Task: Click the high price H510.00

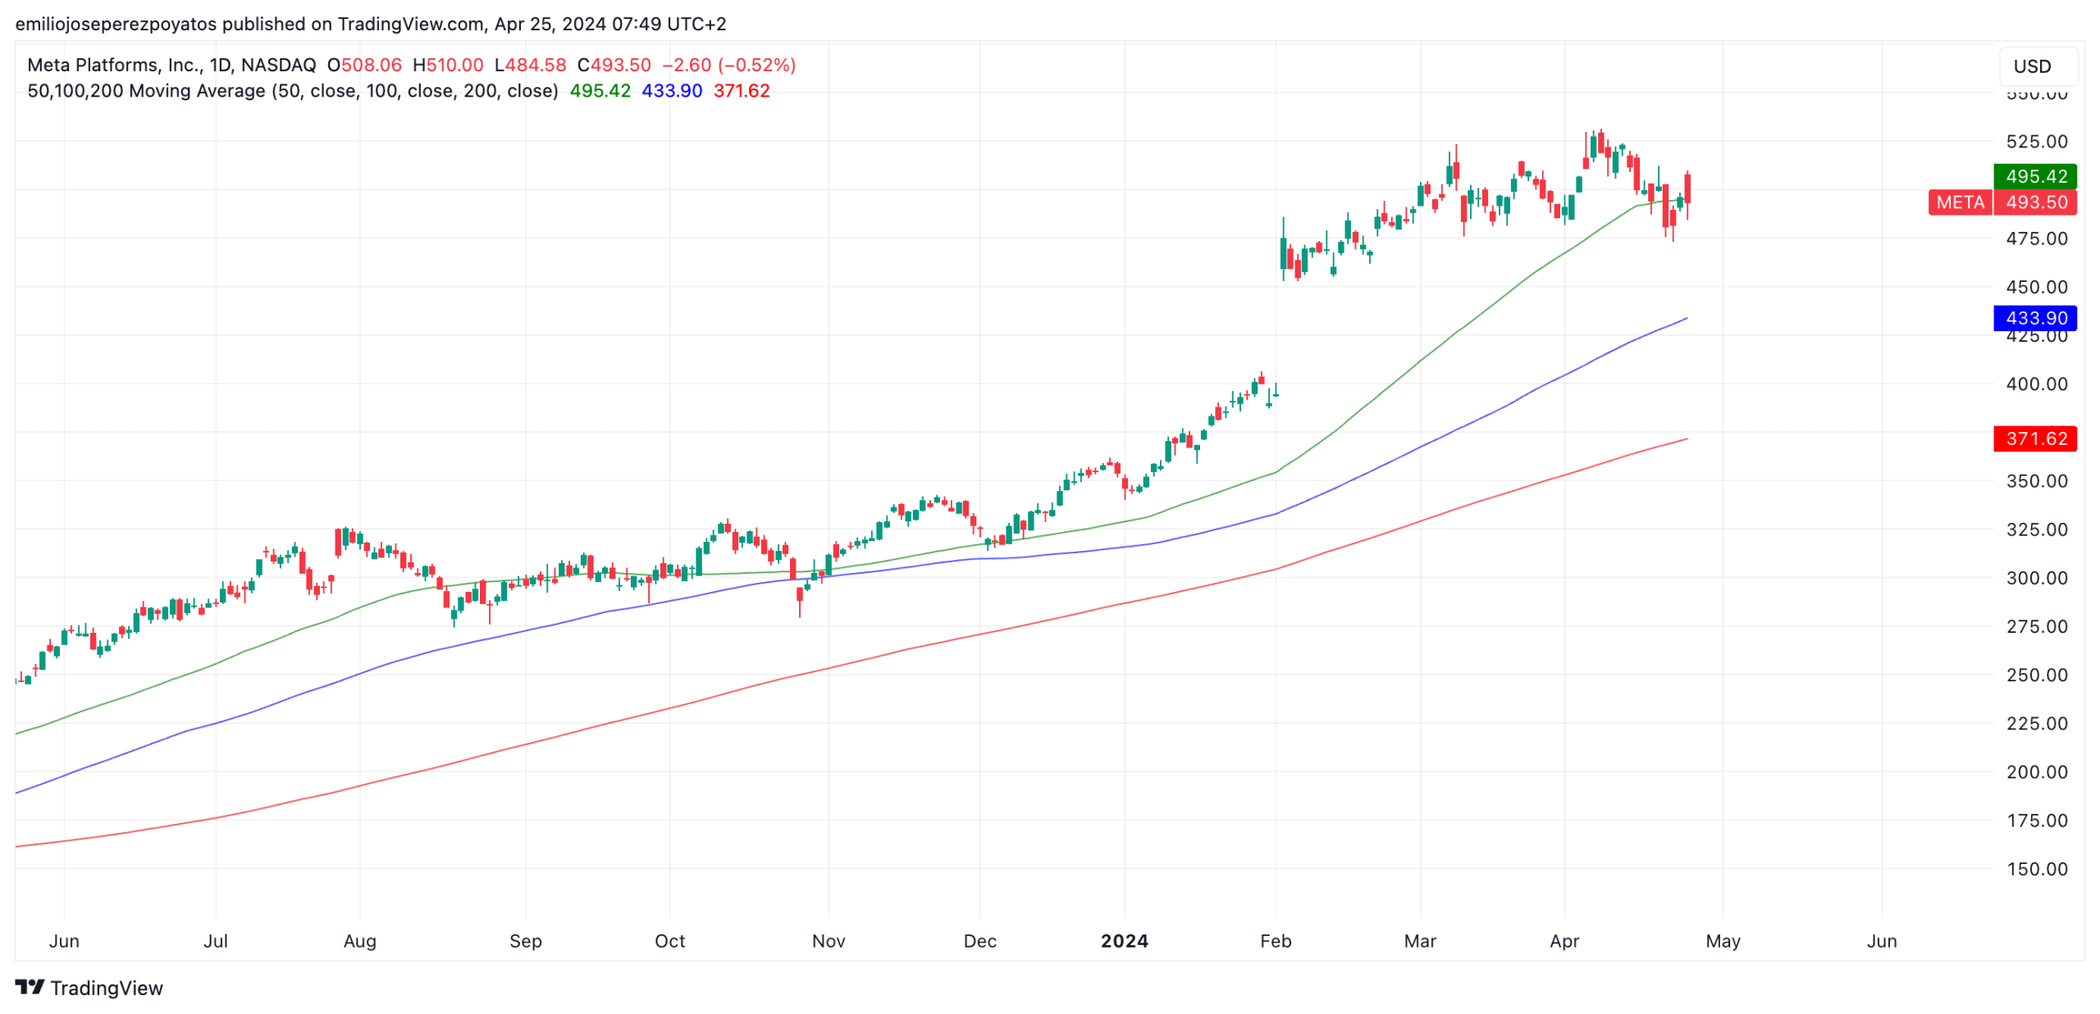Action: 448,65
